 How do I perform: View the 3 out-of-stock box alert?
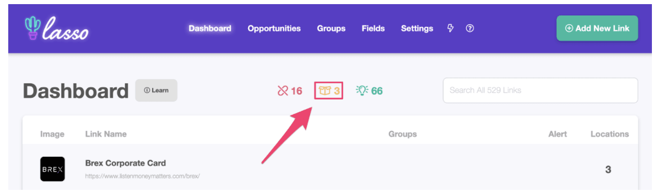[x=329, y=91]
